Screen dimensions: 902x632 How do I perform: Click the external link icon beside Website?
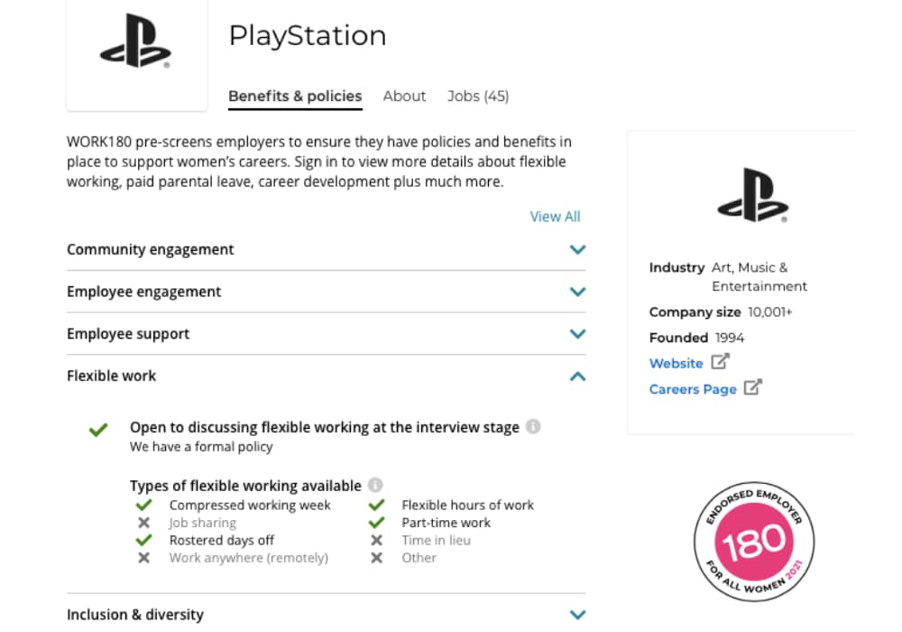tap(720, 361)
